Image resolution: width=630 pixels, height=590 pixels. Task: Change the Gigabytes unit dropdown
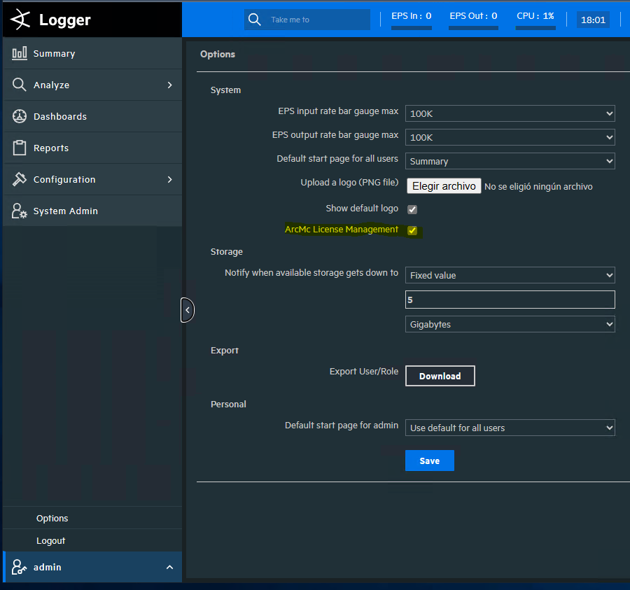pos(510,324)
